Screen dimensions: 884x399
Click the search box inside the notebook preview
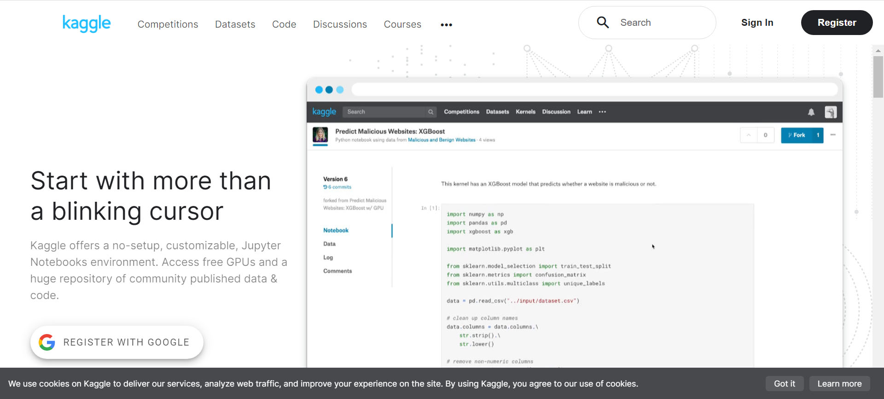tap(390, 112)
